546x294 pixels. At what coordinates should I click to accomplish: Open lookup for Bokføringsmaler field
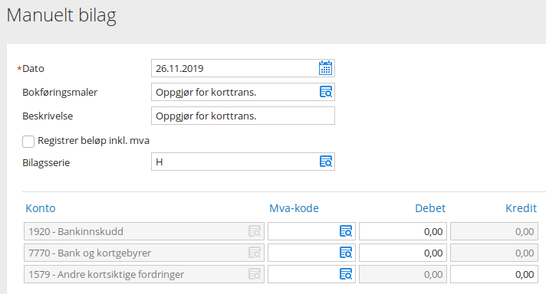[326, 92]
